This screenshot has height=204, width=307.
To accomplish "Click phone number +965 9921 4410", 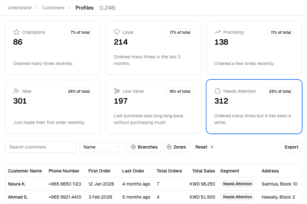I will coord(65,197).
